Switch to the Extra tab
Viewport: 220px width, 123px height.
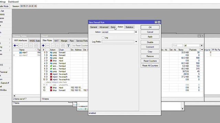pos(113,27)
